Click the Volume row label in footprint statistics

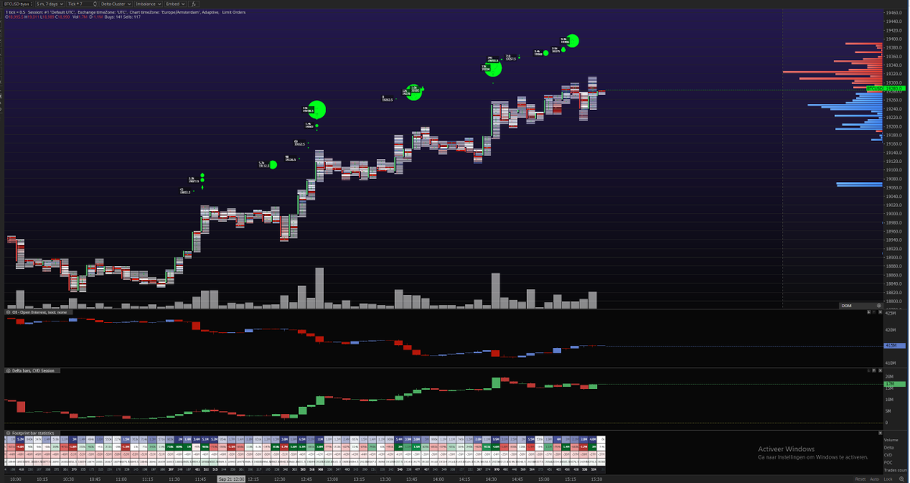[x=890, y=441]
